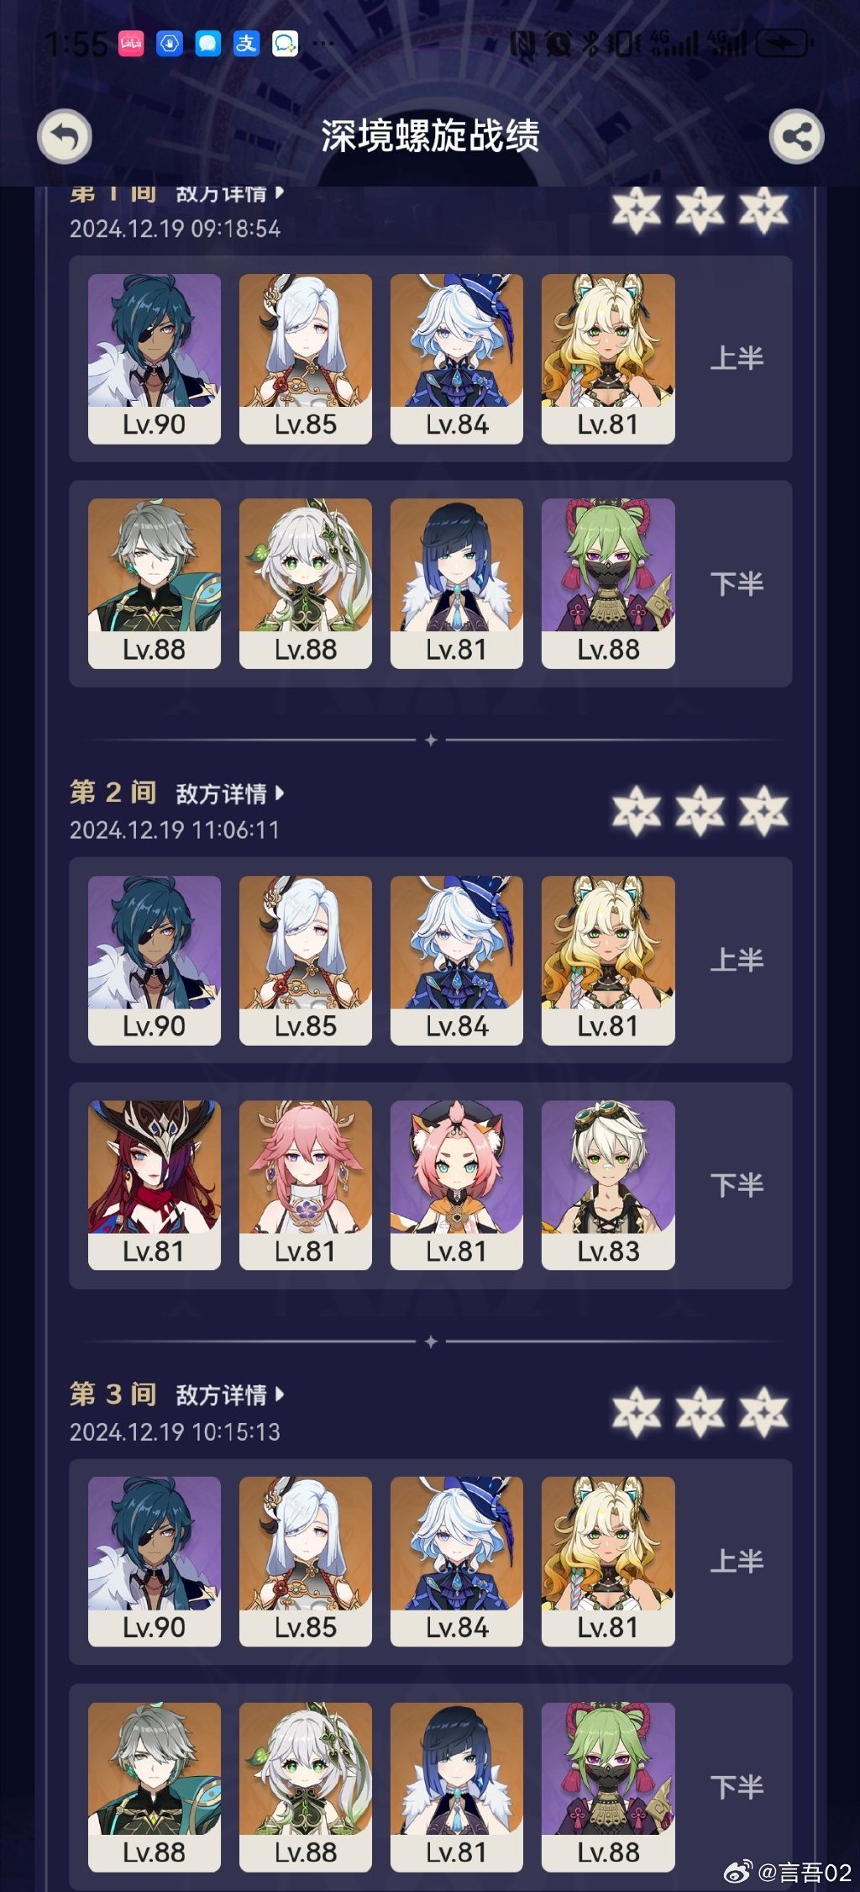
Task: Tap the 下半 label in chamber 1
Action: [737, 584]
